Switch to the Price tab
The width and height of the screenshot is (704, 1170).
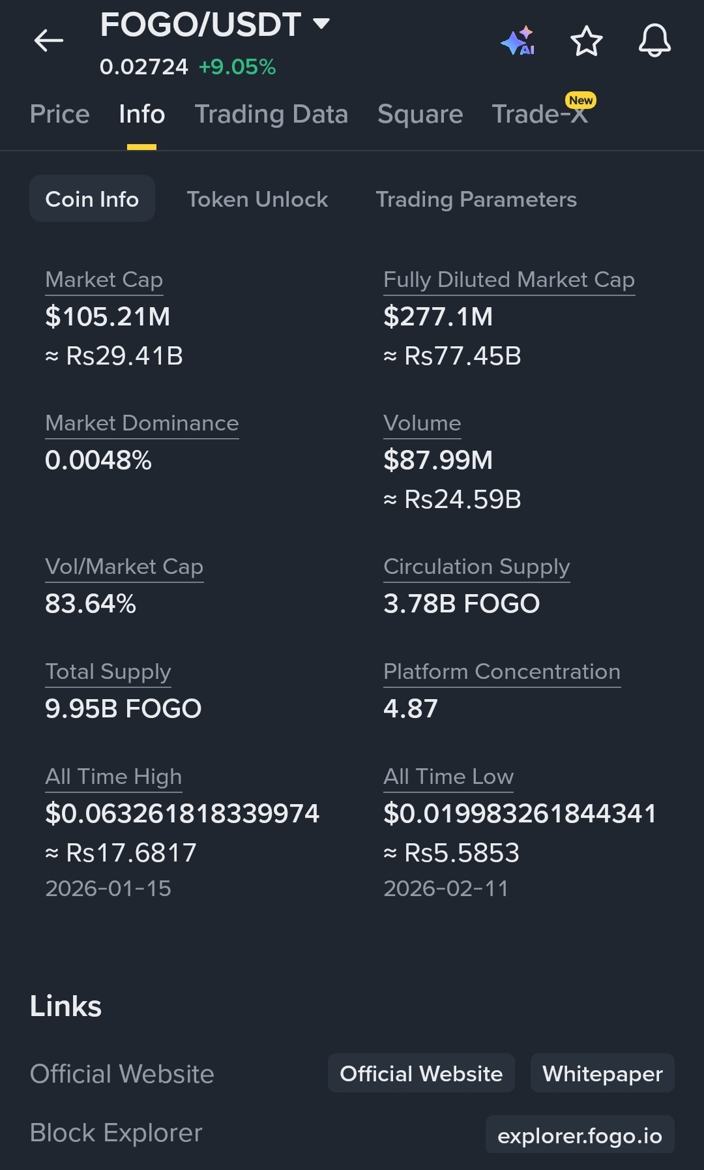pos(60,114)
